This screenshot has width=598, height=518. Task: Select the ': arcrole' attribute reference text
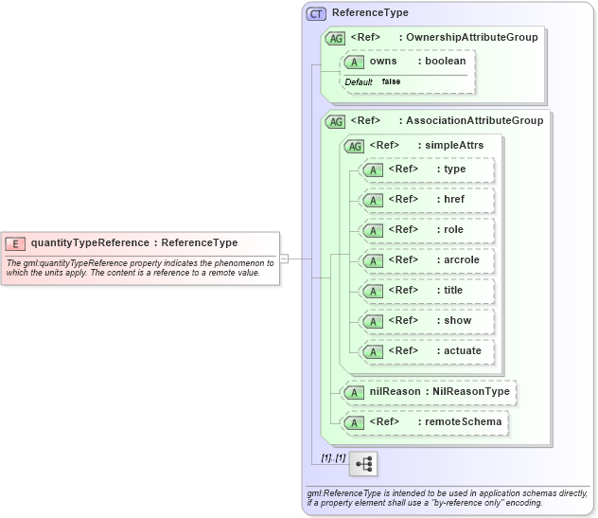tap(458, 260)
